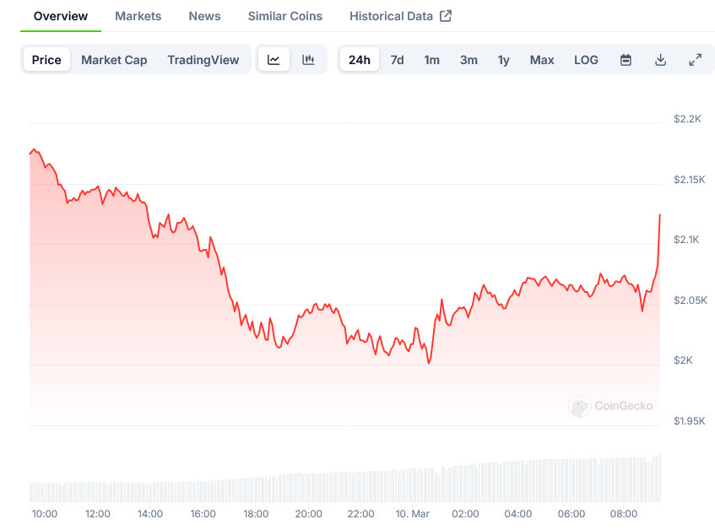Viewport: 715px width, 530px height.
Task: Switch to the Market Cap view
Action: tap(114, 59)
